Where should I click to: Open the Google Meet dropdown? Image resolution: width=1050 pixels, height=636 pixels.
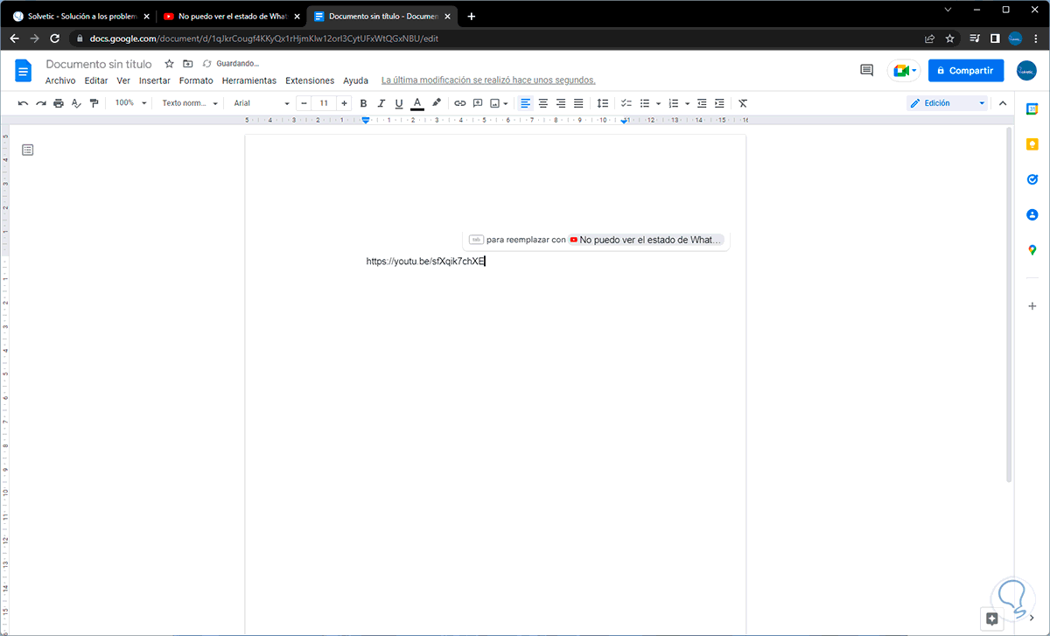click(x=904, y=71)
